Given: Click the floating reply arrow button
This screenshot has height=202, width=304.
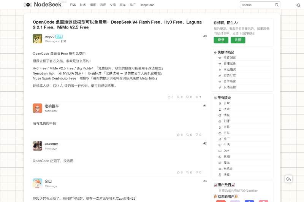Looking at the screenshot, I should click(288, 179).
